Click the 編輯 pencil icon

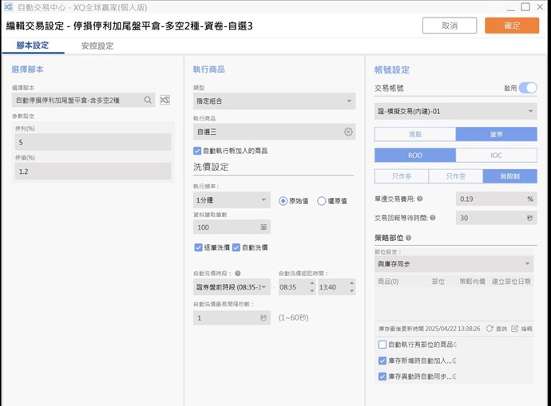[x=515, y=328]
